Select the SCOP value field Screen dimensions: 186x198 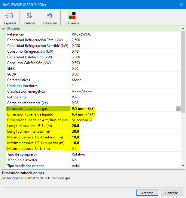(x=126, y=74)
